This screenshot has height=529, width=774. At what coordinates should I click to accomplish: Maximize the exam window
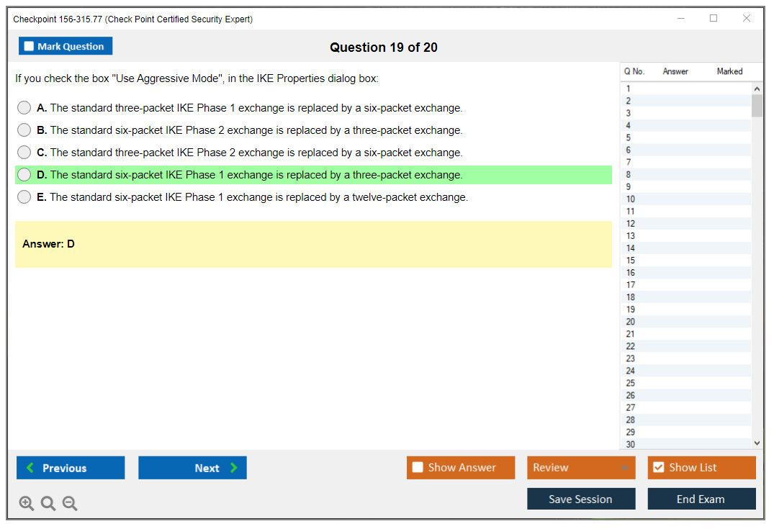point(714,19)
